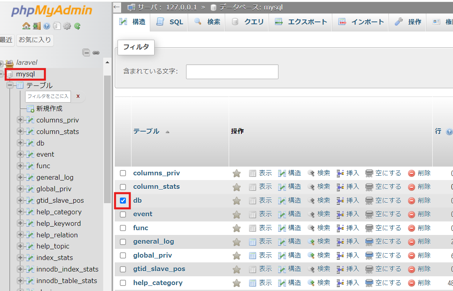
Task: Expand columns_priv in the navigation tree
Action: tap(20, 120)
